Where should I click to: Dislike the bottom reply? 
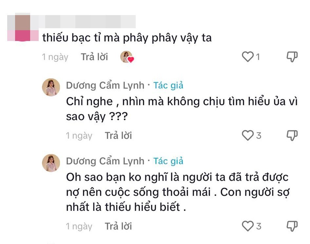tap(292, 226)
